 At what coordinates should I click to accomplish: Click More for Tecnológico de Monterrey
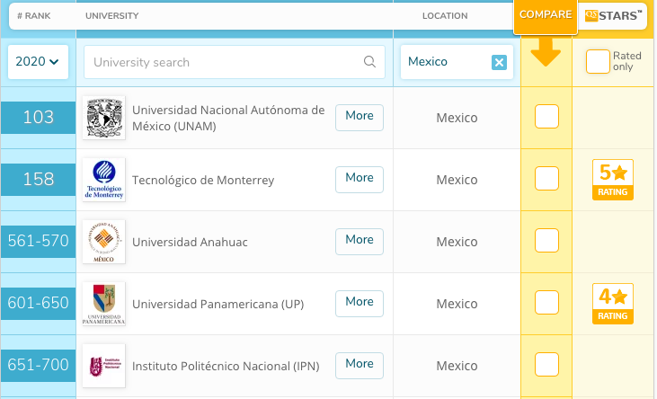click(360, 180)
